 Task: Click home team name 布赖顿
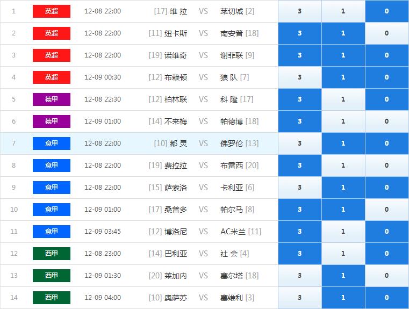click(x=176, y=77)
